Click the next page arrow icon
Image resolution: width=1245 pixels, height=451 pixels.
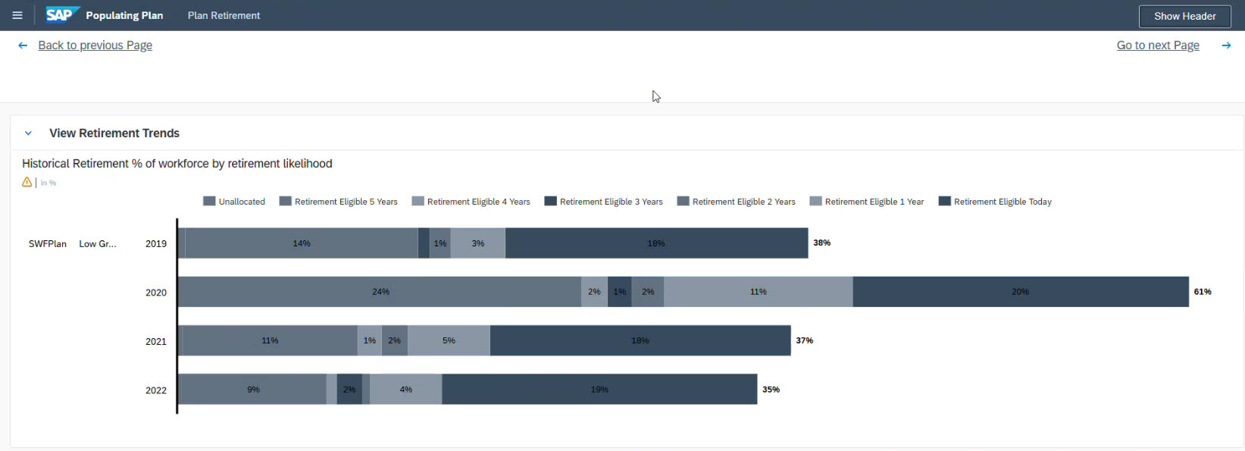1226,45
